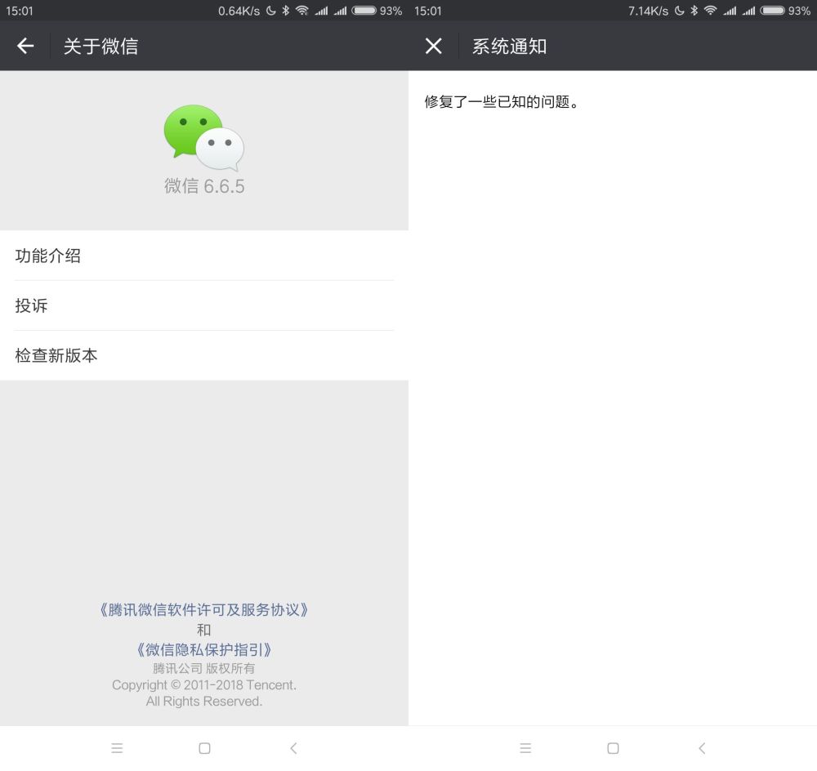Tap the moon icon in right status bar

(x=680, y=11)
